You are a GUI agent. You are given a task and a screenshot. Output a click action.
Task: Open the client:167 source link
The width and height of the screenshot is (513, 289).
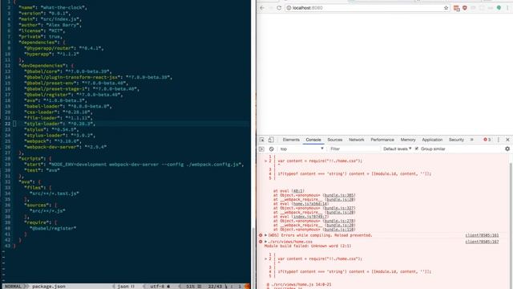pos(482,242)
